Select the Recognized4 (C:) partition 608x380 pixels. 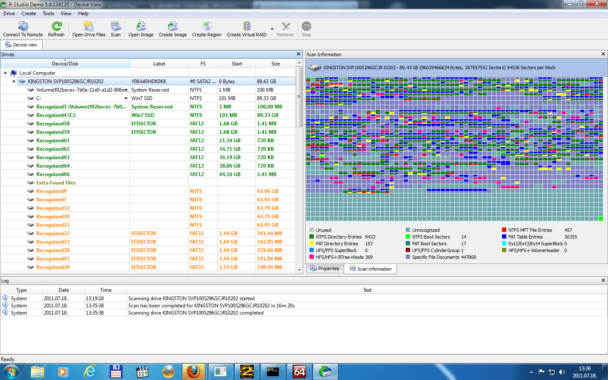148,115
